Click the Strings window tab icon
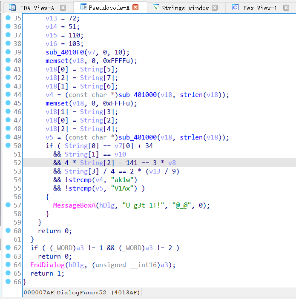 click(x=156, y=8)
